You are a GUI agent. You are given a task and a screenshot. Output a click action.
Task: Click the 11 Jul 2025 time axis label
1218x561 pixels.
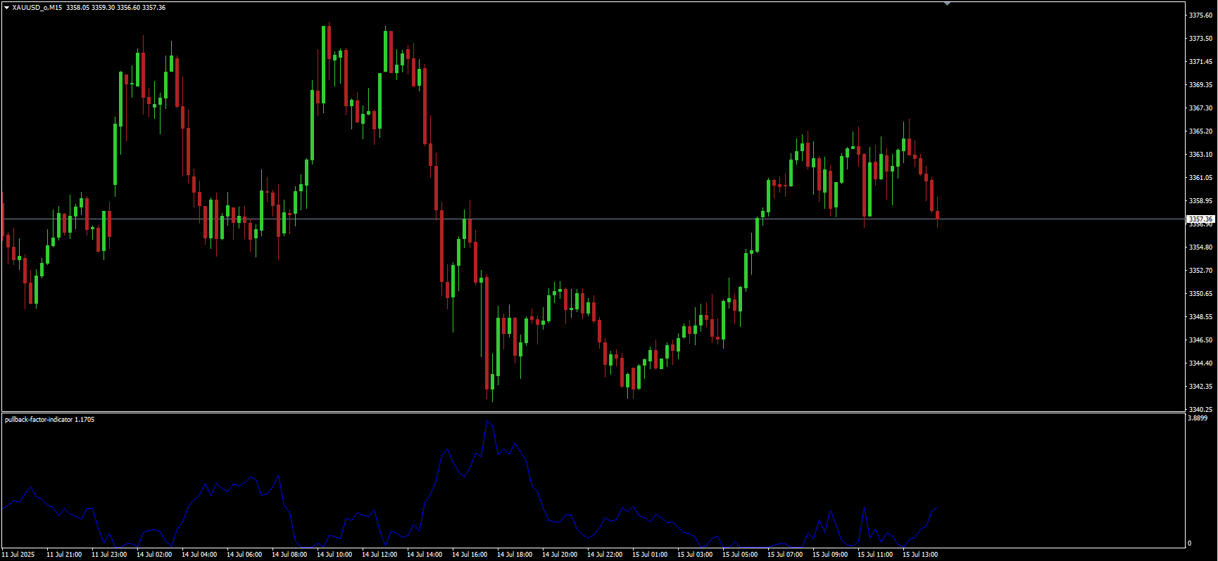tap(18, 555)
